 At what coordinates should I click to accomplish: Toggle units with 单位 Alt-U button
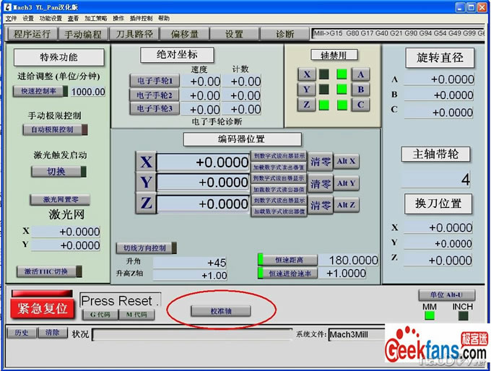point(447,295)
